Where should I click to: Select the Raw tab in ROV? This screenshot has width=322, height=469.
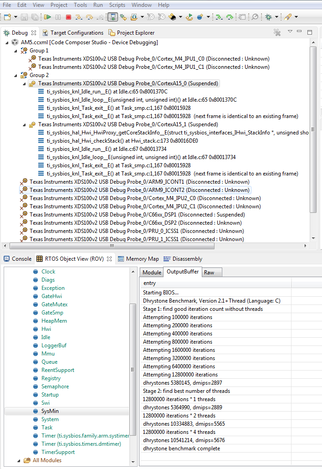(x=209, y=272)
